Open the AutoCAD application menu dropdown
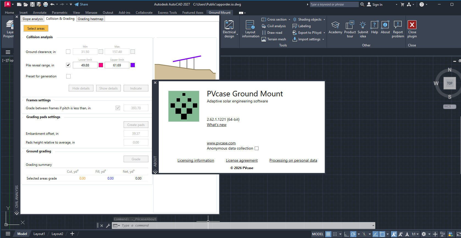 (x=13, y=4)
